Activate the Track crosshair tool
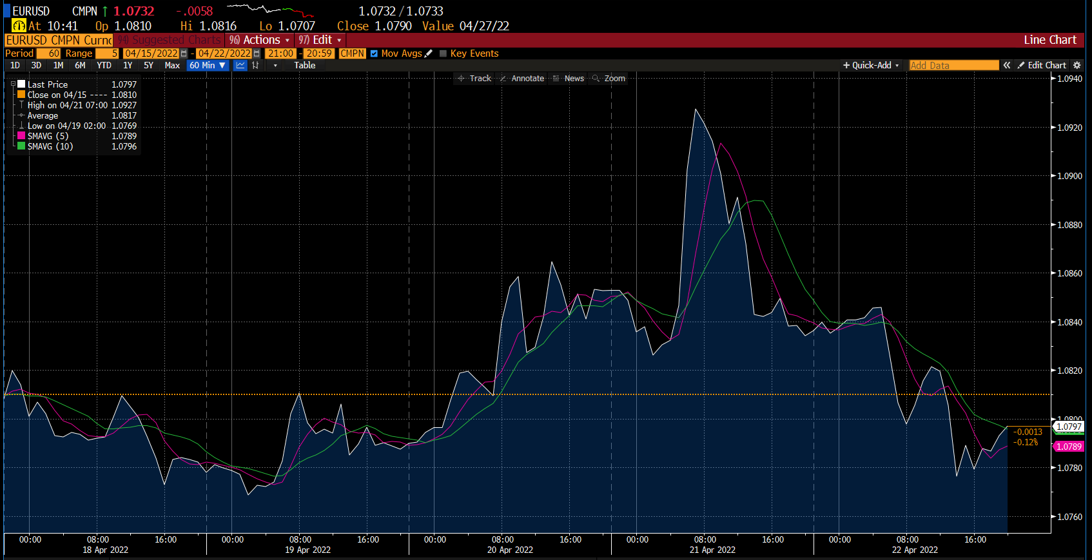 tap(474, 79)
